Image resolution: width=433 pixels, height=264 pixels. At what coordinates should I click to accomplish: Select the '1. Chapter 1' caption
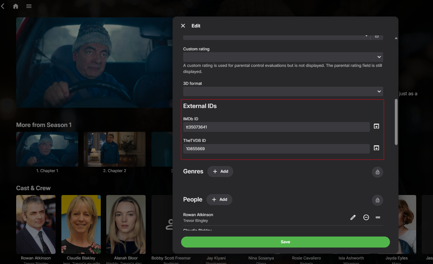(47, 171)
